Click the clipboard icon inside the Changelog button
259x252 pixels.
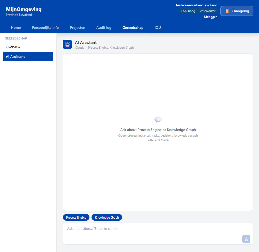227,11
